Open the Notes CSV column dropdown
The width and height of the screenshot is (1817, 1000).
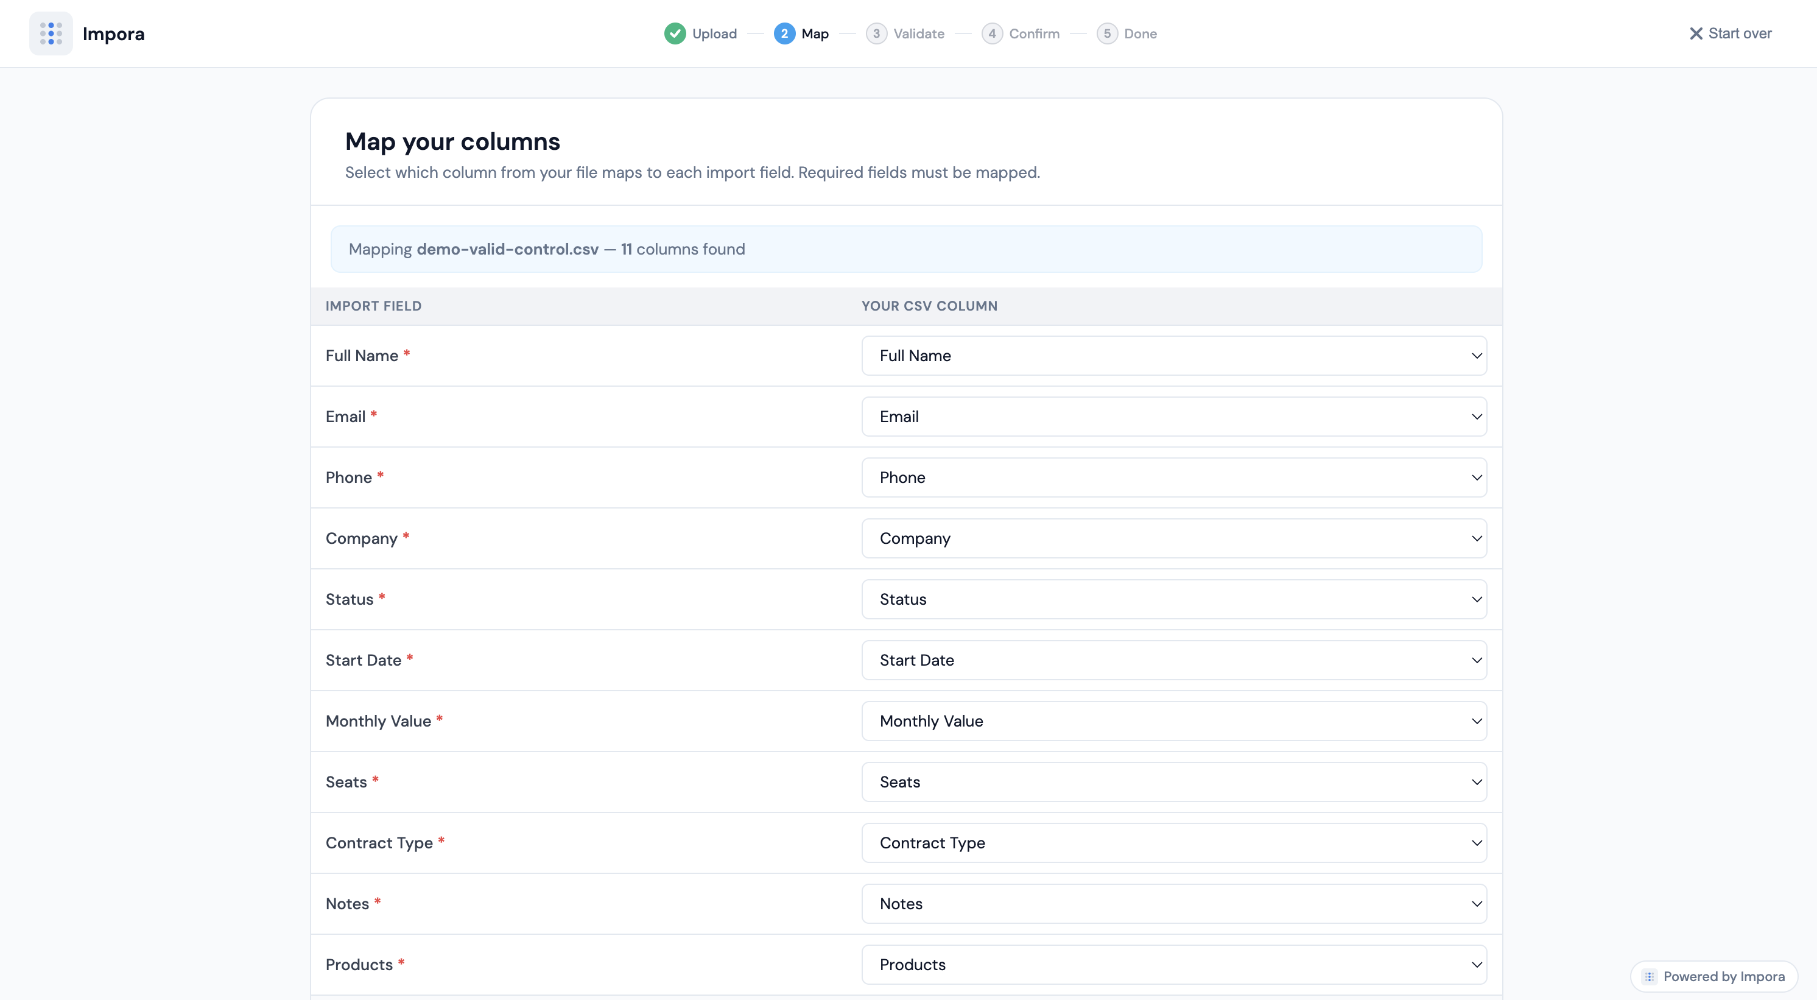1174,904
